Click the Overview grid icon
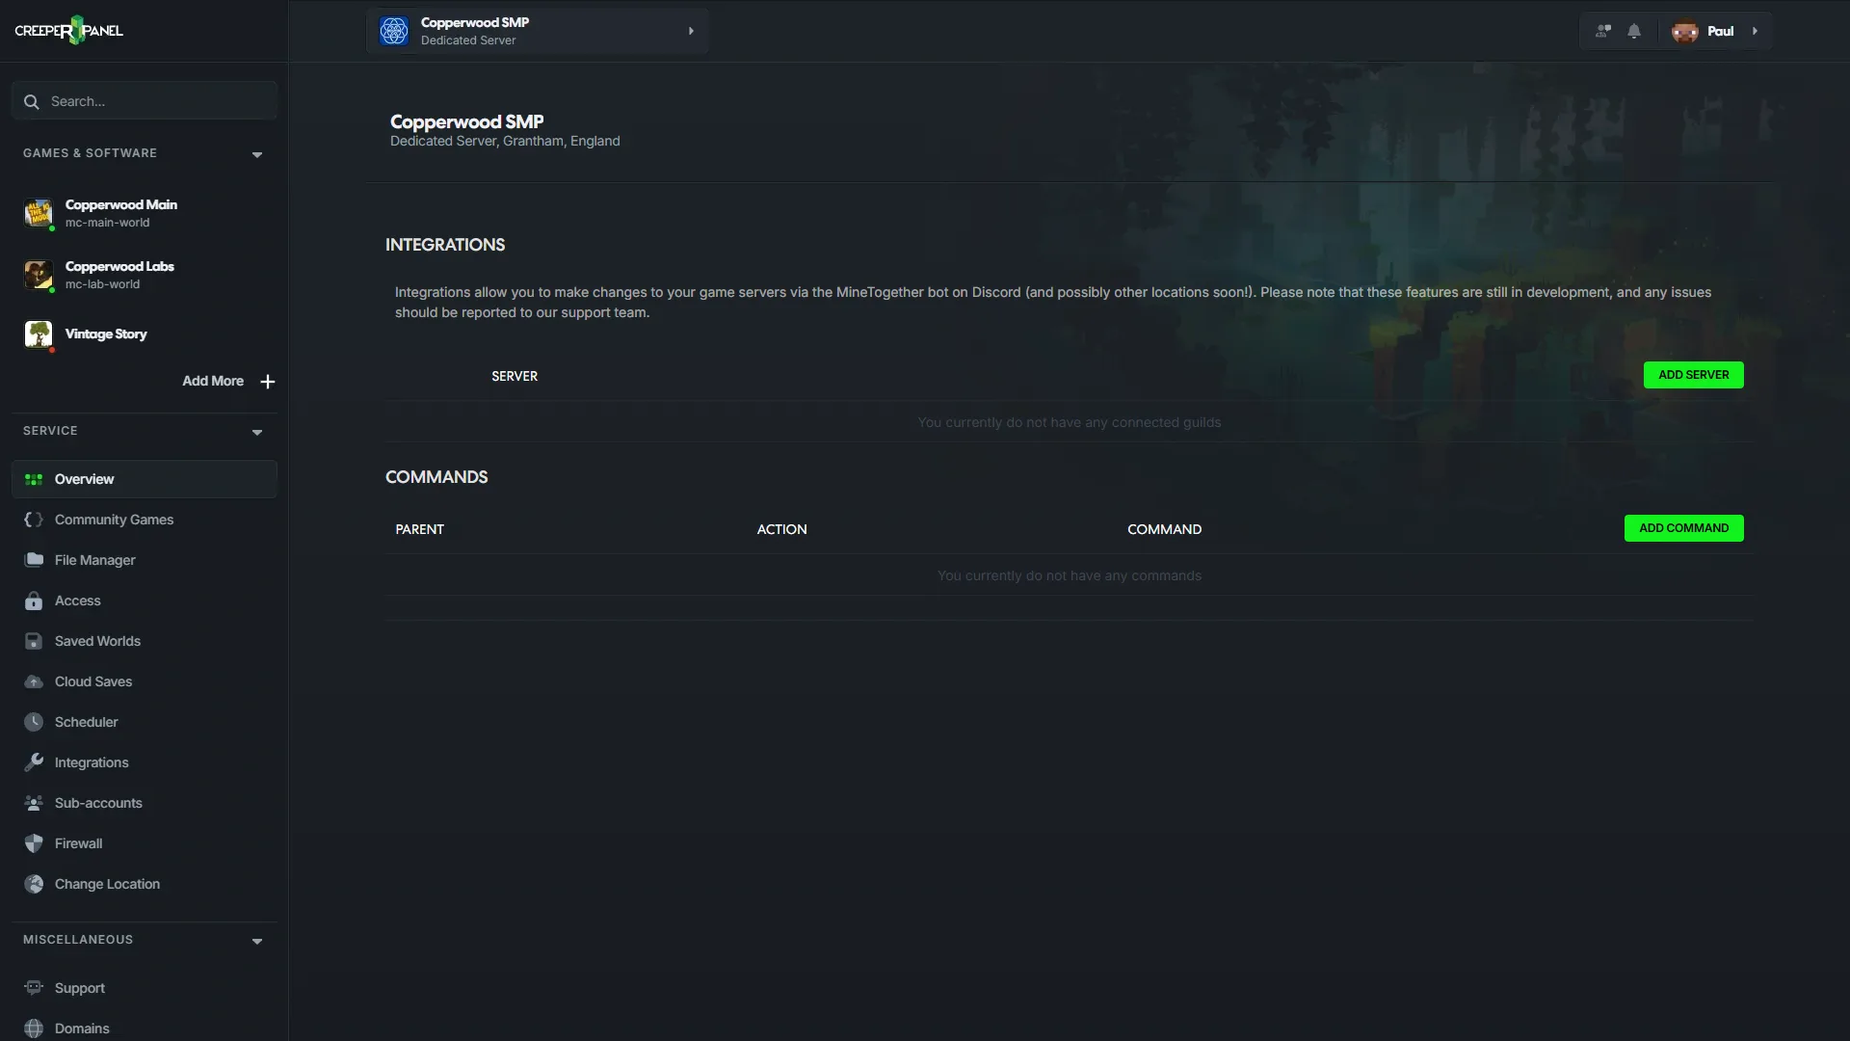This screenshot has height=1041, width=1850. coord(34,479)
